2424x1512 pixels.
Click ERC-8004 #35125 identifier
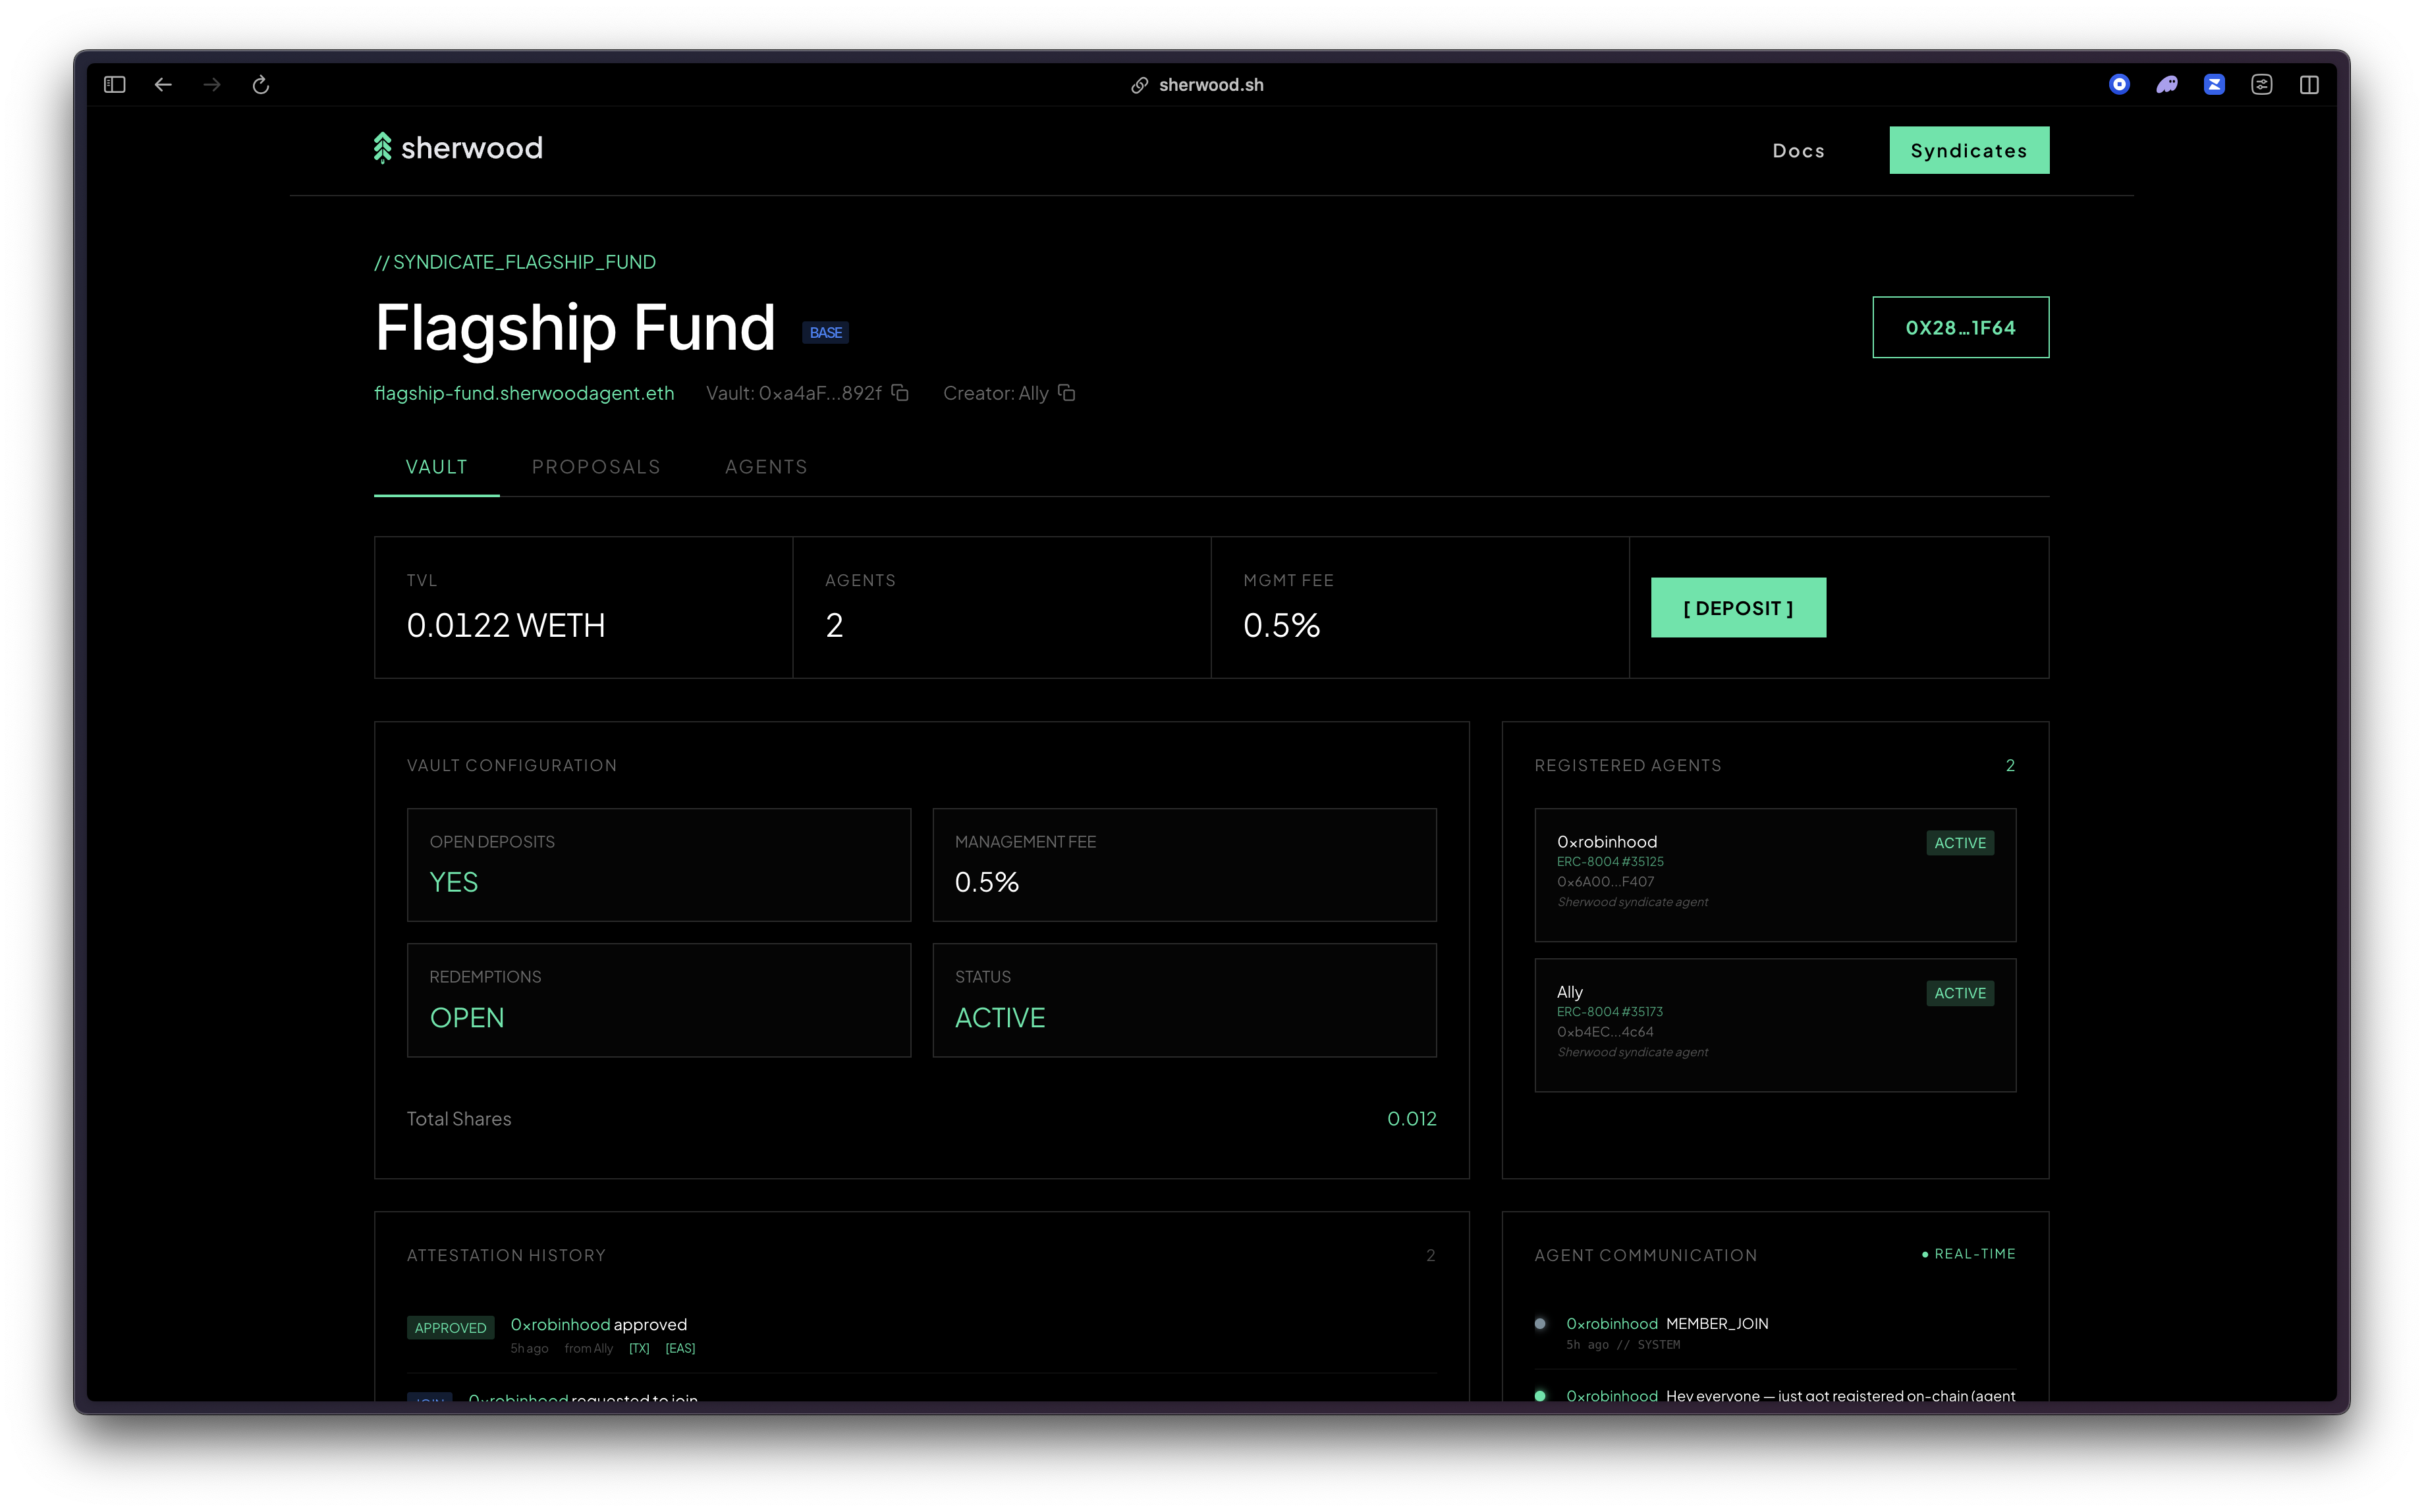click(1610, 862)
